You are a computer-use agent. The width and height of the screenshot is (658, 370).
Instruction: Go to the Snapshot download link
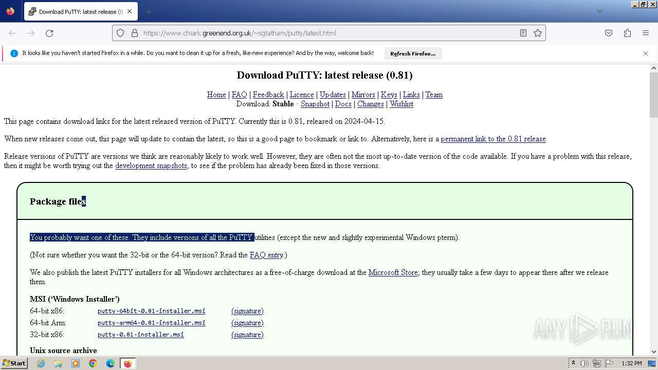315,104
